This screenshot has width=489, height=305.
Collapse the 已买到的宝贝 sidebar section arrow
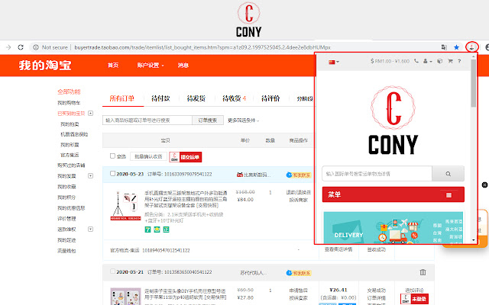90,114
